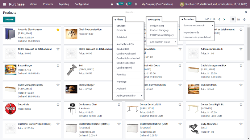Collapse the Filters dropdown
Screen dimensions: 250x140
(119, 19)
